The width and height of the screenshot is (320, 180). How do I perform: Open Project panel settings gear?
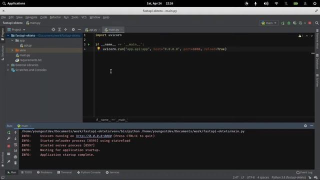pos(73,29)
